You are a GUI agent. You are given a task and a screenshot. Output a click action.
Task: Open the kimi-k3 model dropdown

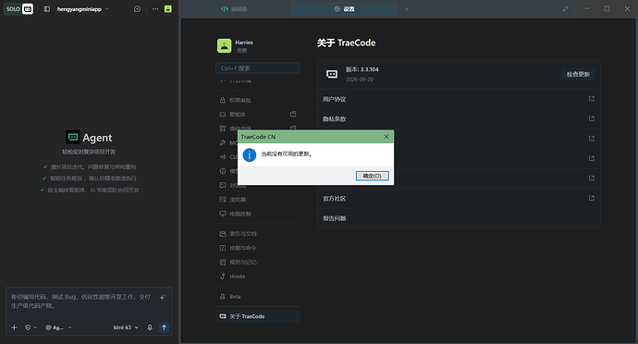(x=126, y=327)
